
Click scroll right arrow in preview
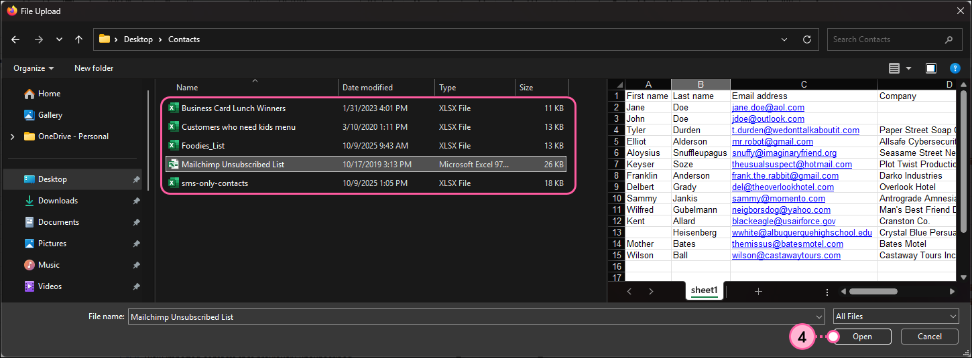coord(952,292)
